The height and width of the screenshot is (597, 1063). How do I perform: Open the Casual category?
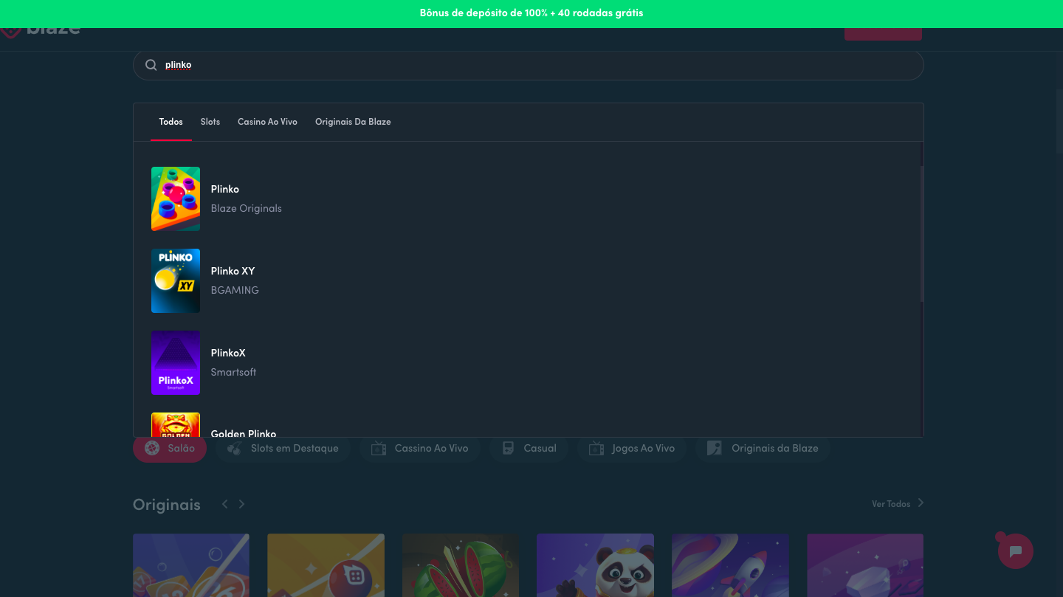click(529, 448)
